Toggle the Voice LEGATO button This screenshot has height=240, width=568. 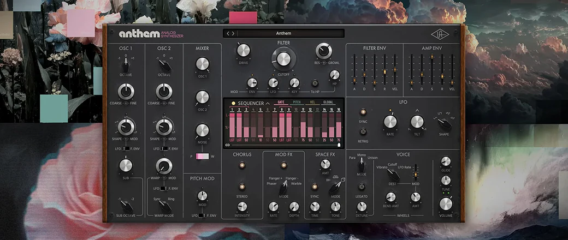click(x=361, y=187)
